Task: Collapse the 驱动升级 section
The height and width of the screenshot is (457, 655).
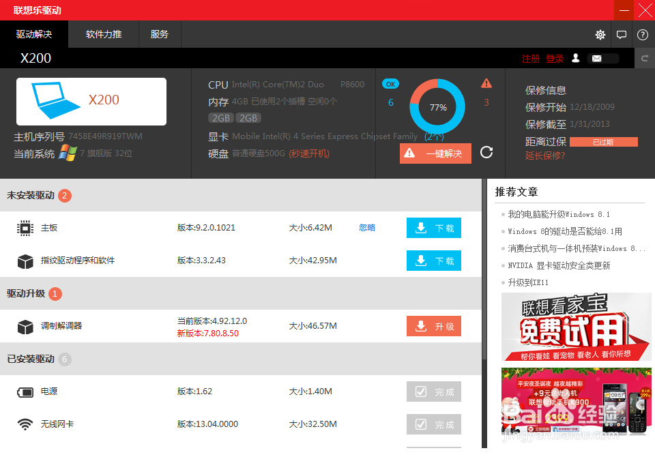Action: 27,293
